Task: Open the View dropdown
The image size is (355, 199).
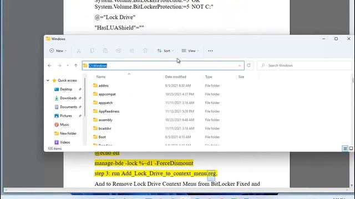Action: [x=190, y=51]
